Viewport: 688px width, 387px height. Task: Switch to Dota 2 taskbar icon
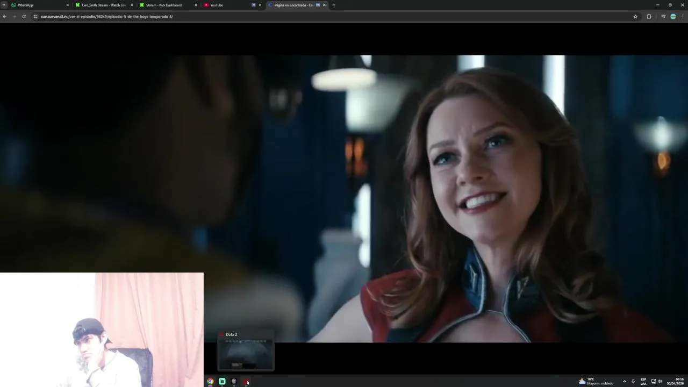coord(246,381)
